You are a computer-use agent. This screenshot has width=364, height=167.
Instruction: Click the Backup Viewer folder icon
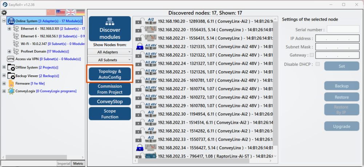pyautogui.click(x=11, y=76)
